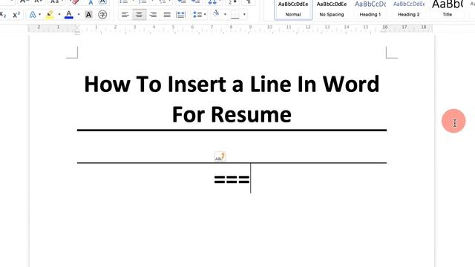Viewport: 475px width, 267px height.
Task: Apply superscript formatting
Action: click(16, 15)
